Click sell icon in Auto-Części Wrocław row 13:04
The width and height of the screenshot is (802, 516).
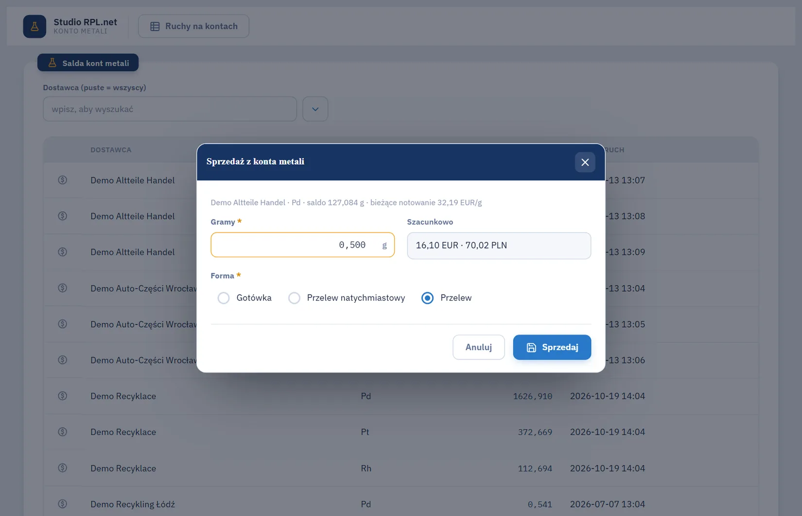point(63,288)
